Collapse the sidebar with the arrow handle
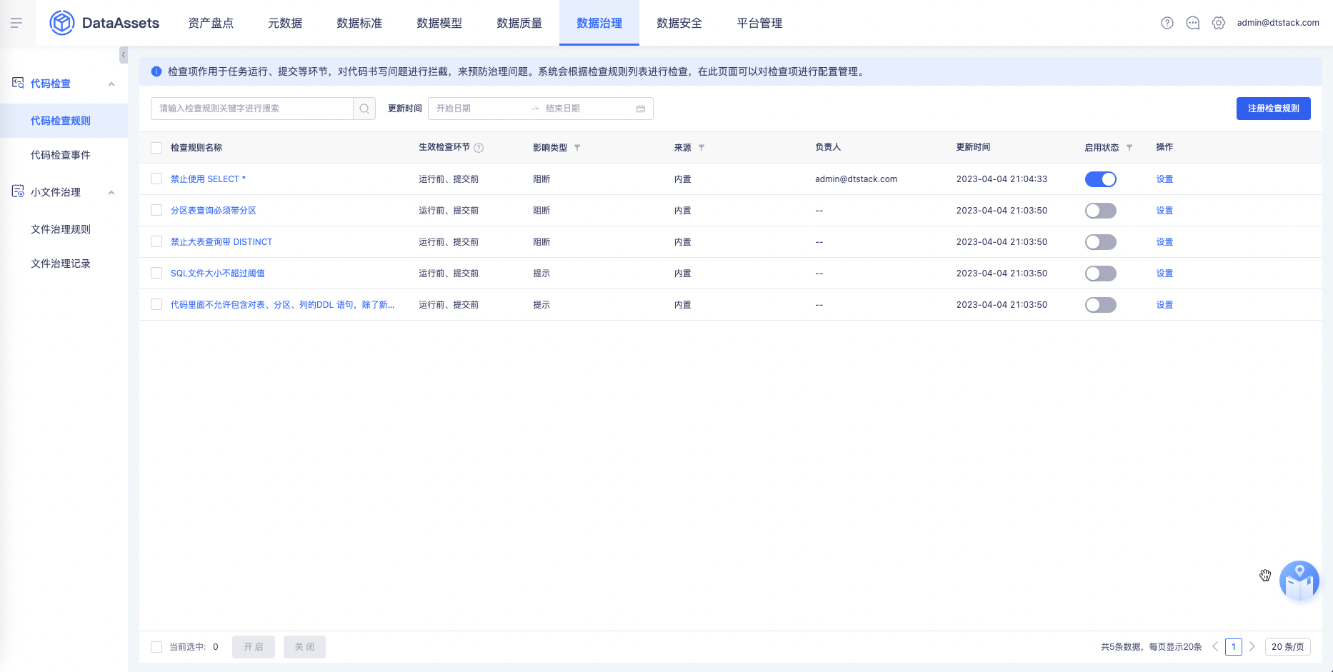Screen dimensions: 1333x672 point(124,55)
